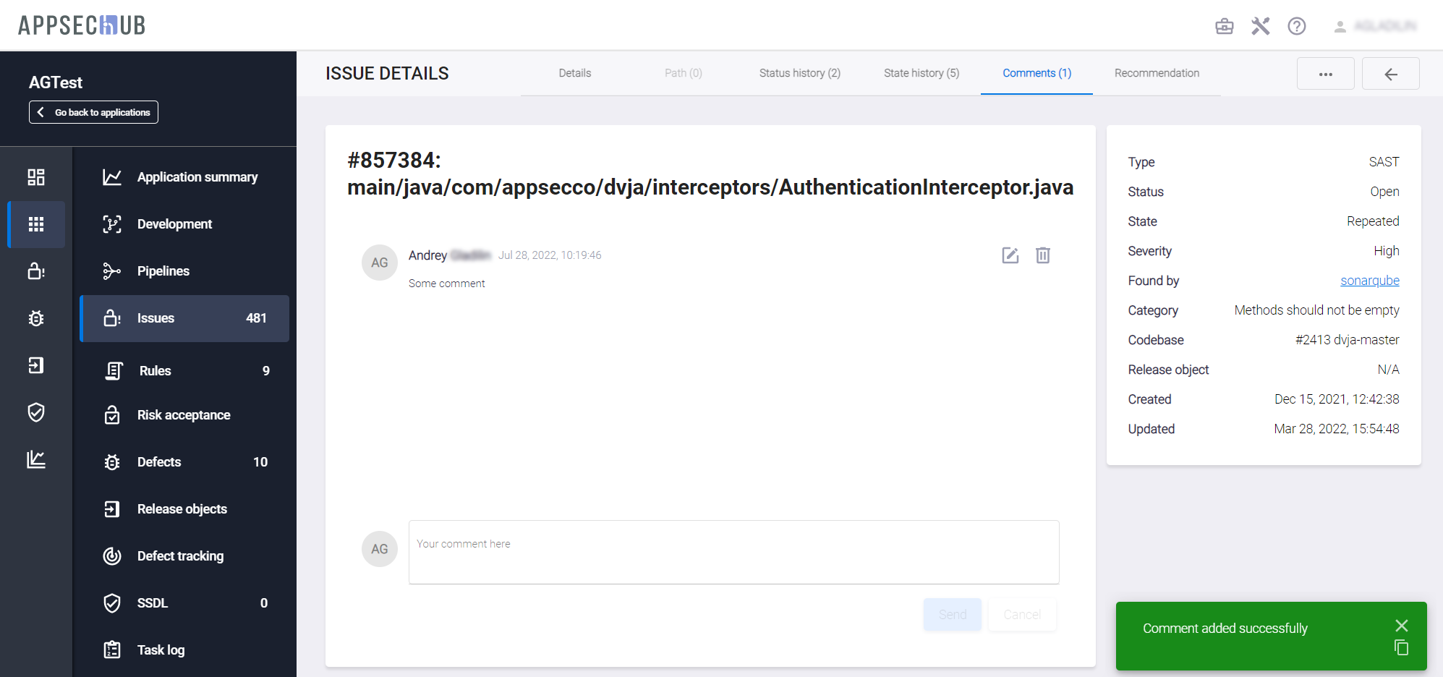Open Defect tracking in the sidebar
The width and height of the screenshot is (1443, 677).
(x=180, y=556)
